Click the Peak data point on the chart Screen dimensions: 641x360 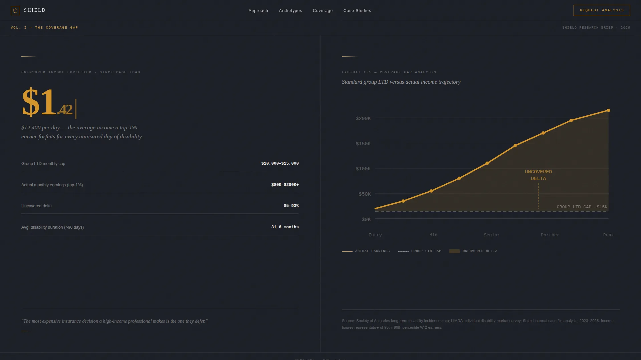tap(608, 110)
